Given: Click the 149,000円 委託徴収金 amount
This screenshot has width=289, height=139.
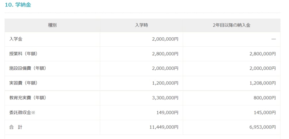Looking at the screenshot, I should (x=167, y=113).
